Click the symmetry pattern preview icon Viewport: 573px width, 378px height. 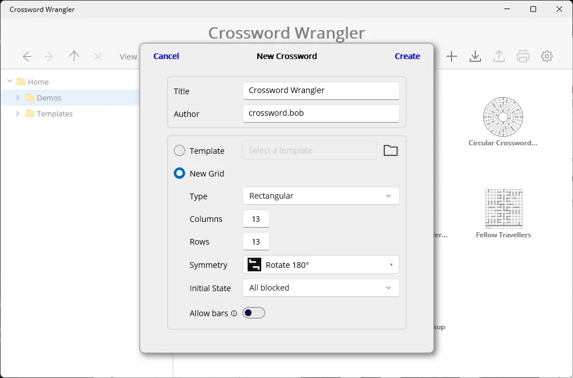coord(254,264)
